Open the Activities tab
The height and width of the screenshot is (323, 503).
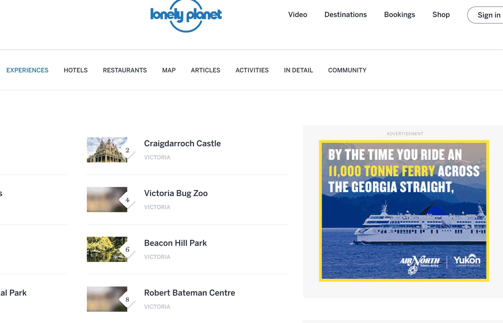pyautogui.click(x=252, y=70)
